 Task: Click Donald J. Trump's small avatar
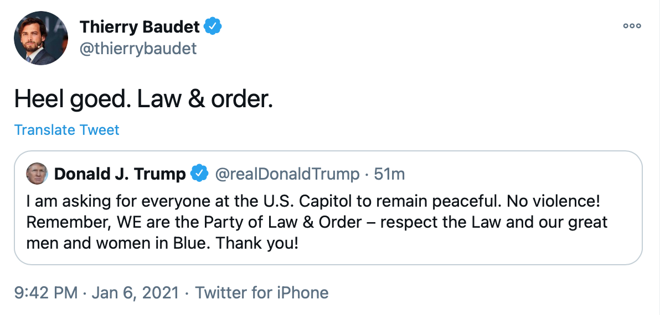(37, 174)
